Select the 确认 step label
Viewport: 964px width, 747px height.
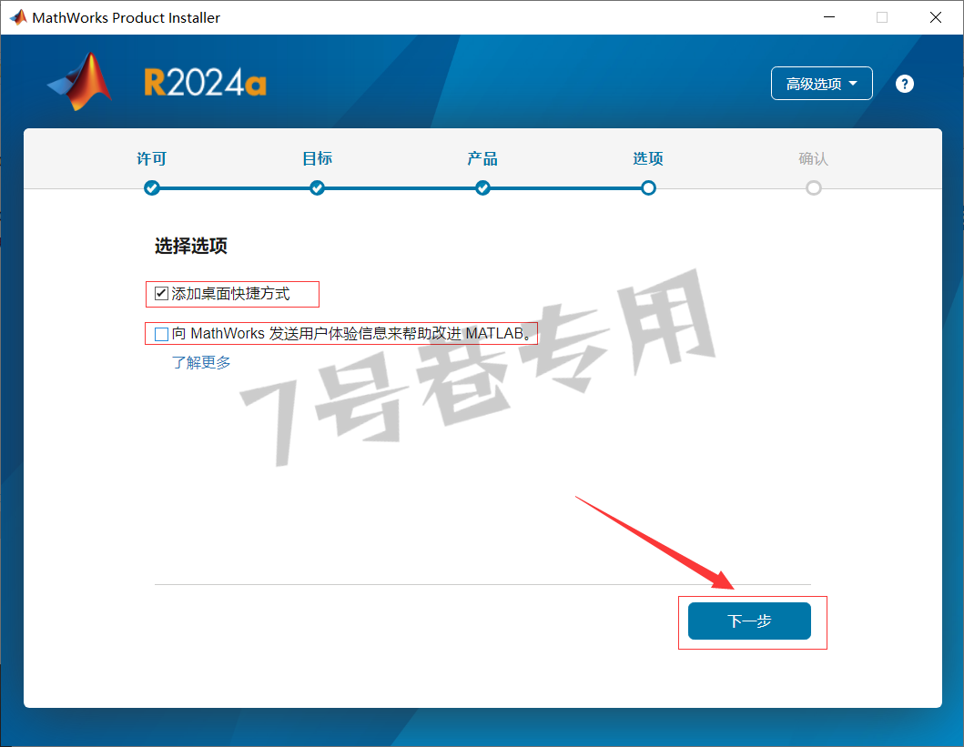point(814,158)
